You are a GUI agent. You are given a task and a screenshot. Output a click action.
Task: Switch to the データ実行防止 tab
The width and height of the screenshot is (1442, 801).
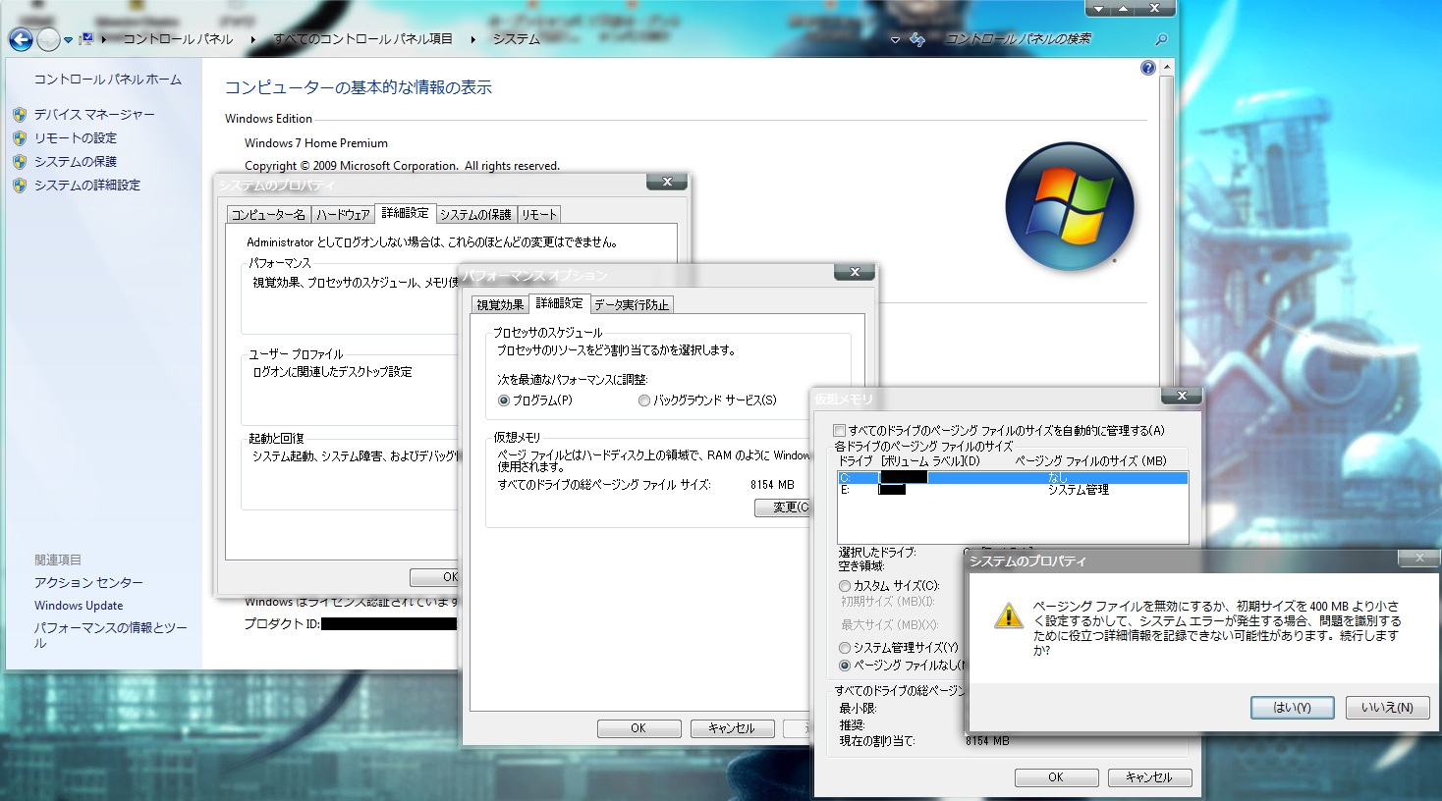tap(632, 305)
